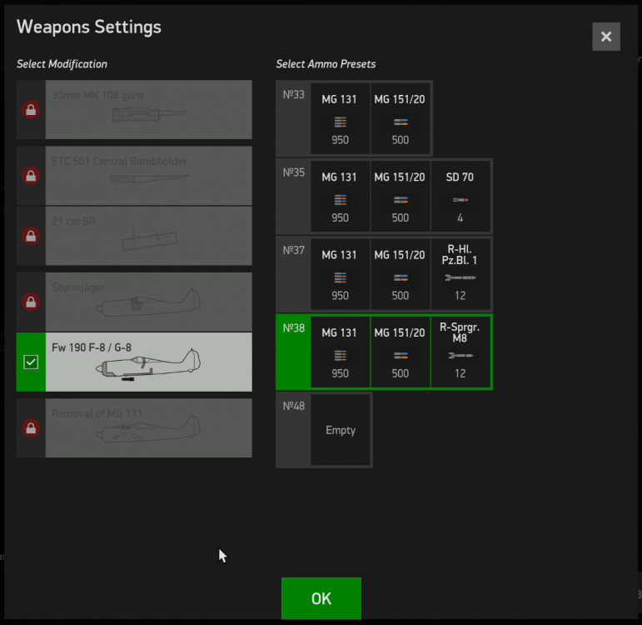Toggle the Fw 190 F-8 / G-8 checkbox

point(31,362)
